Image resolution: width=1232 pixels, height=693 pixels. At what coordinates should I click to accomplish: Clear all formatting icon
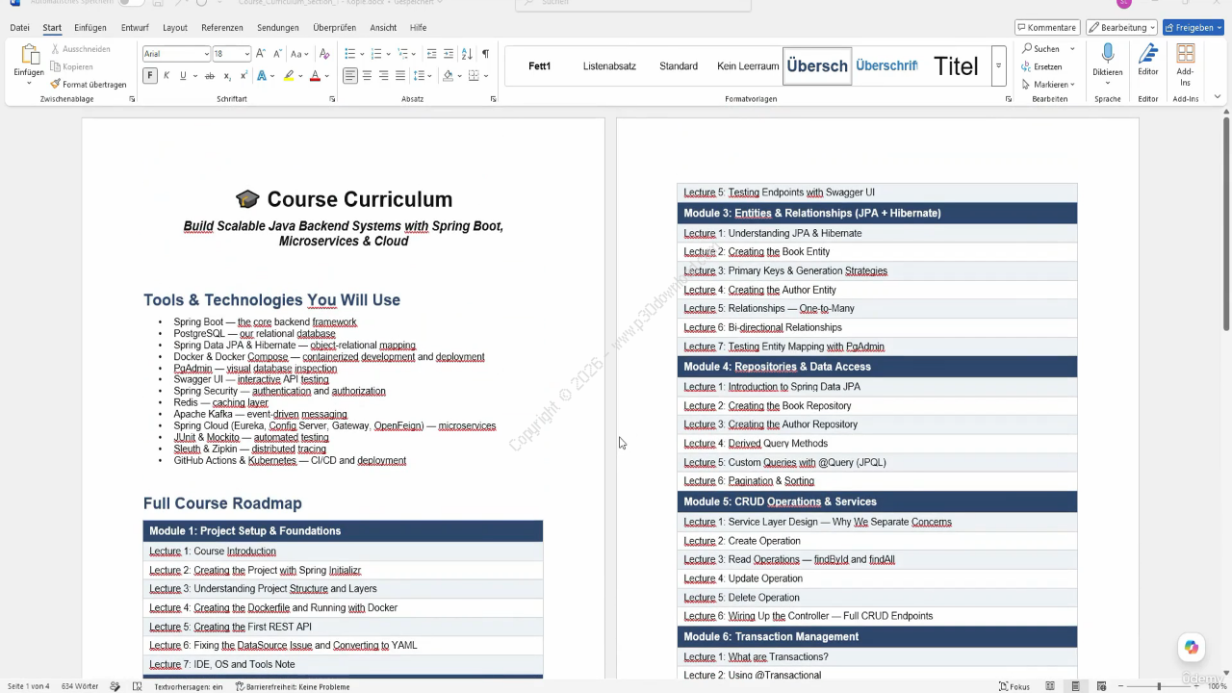(x=324, y=54)
